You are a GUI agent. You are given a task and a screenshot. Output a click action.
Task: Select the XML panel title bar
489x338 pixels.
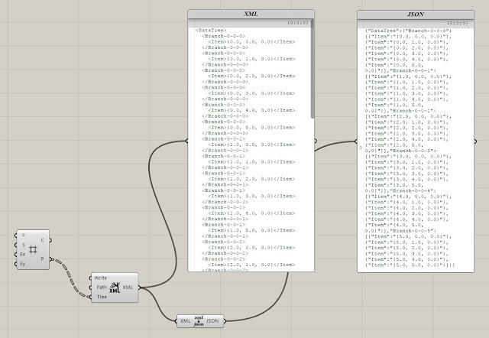point(251,14)
